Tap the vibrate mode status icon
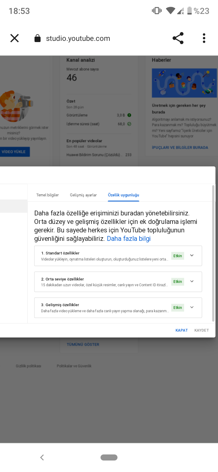Screen dimensions: 218x472 point(157,11)
